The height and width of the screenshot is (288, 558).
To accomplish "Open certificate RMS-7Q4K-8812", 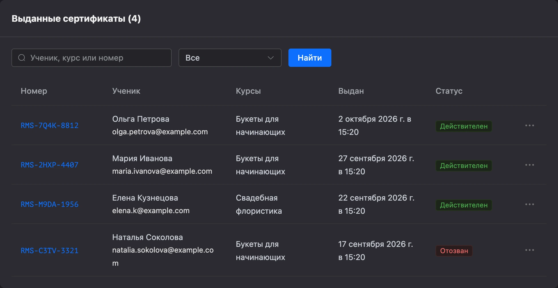I will (50, 125).
